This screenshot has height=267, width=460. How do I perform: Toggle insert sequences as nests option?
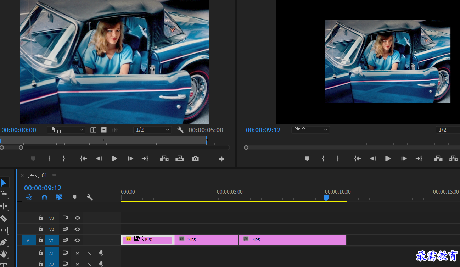pos(29,197)
